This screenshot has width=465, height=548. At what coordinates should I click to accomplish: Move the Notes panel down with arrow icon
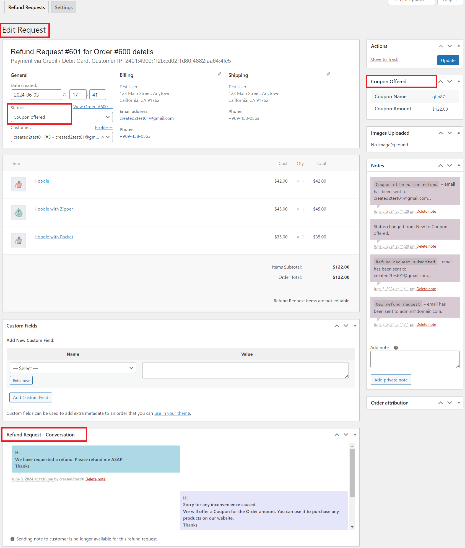click(450, 165)
